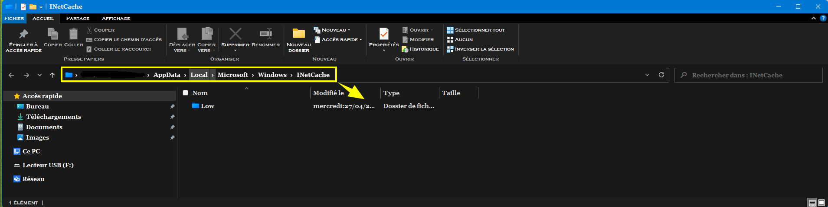This screenshot has width=828, height=207.
Task: Open the Quick Access Toolbar customize arrow
Action: tap(41, 7)
